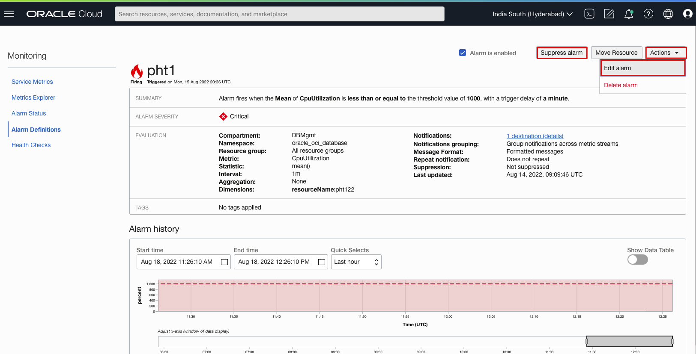
Task: Open the hamburger navigation menu
Action: pos(9,14)
